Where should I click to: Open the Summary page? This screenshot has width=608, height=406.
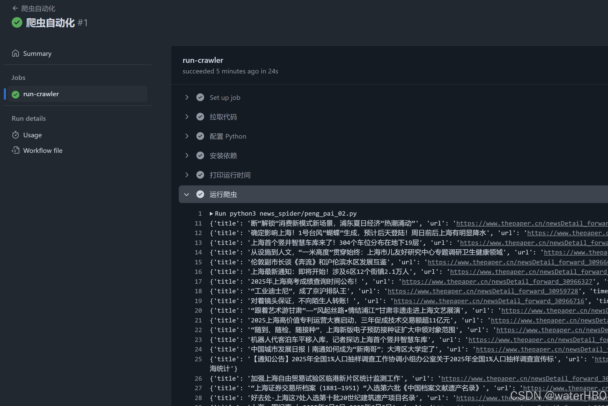coord(37,54)
